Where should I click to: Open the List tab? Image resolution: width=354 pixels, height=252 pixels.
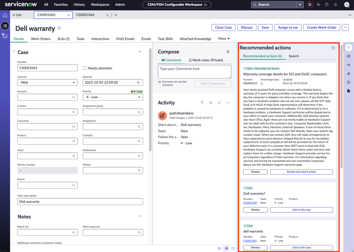click(x=17, y=15)
